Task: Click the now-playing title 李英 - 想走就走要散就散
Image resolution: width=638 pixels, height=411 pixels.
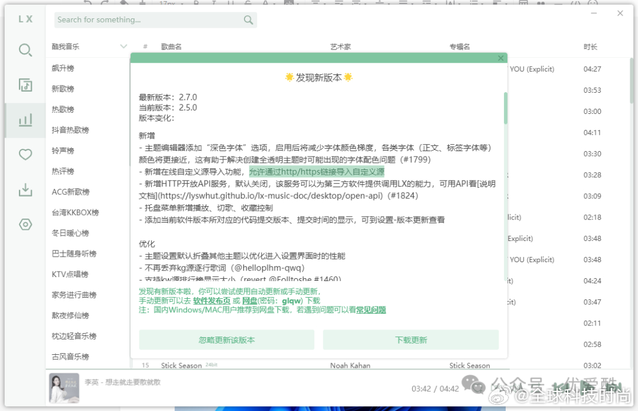Action: [122, 382]
